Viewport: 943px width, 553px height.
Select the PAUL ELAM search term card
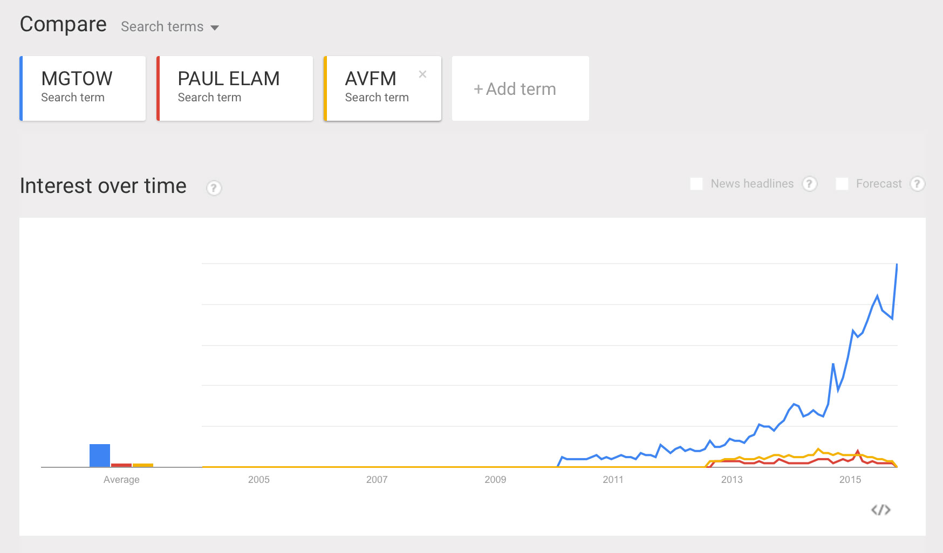click(x=235, y=88)
